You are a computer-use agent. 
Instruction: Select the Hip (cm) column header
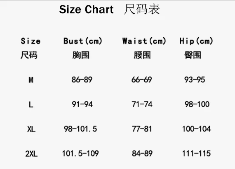[x=196, y=41]
